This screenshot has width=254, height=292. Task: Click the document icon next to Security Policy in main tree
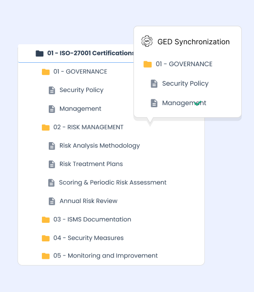pos(52,90)
